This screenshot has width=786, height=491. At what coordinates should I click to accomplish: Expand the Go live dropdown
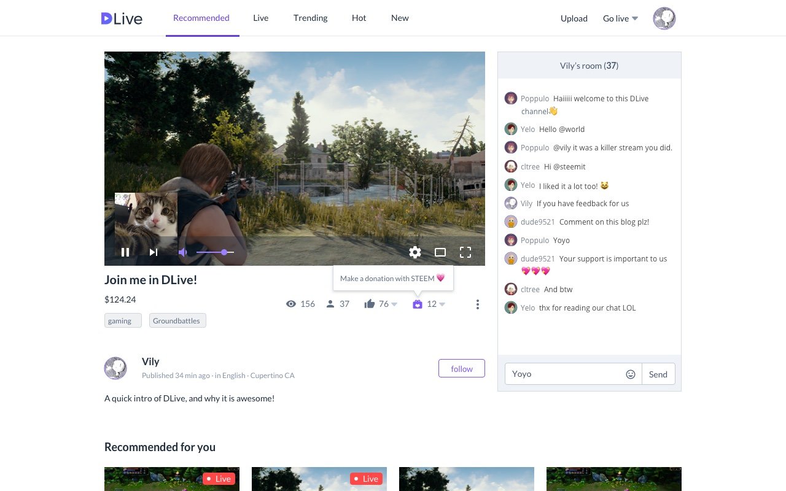[634, 18]
